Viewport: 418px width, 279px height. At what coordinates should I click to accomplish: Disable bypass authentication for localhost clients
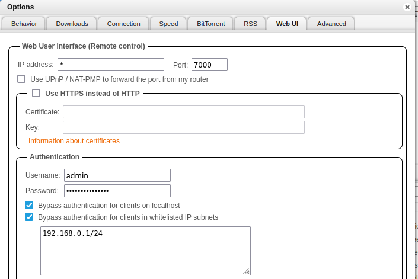click(x=29, y=205)
